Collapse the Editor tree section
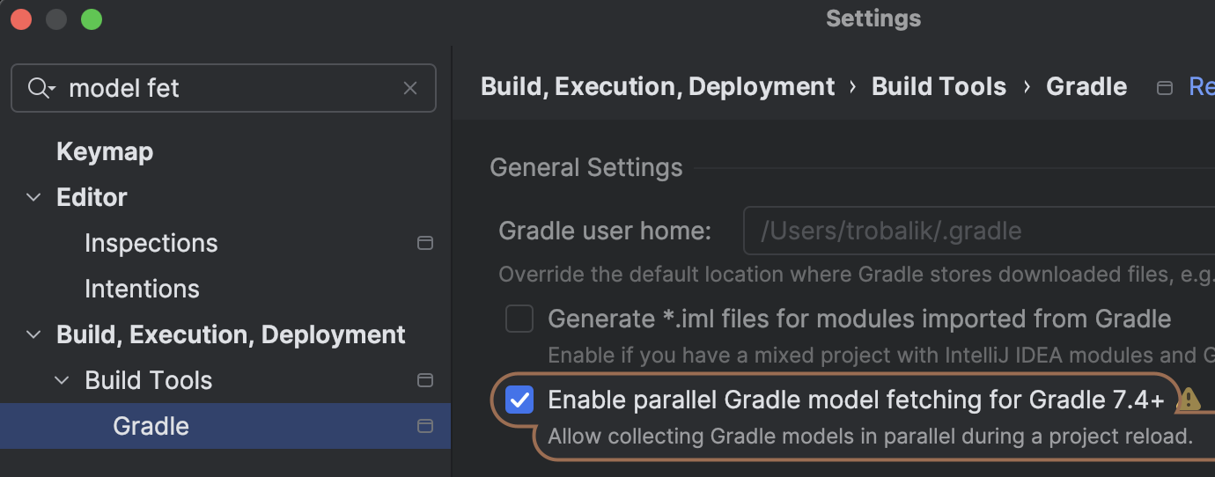 (x=33, y=197)
